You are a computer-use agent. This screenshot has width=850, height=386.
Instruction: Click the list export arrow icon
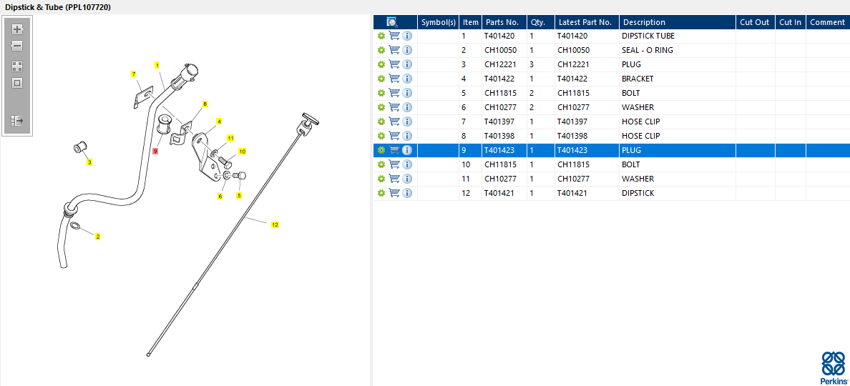coord(17,120)
